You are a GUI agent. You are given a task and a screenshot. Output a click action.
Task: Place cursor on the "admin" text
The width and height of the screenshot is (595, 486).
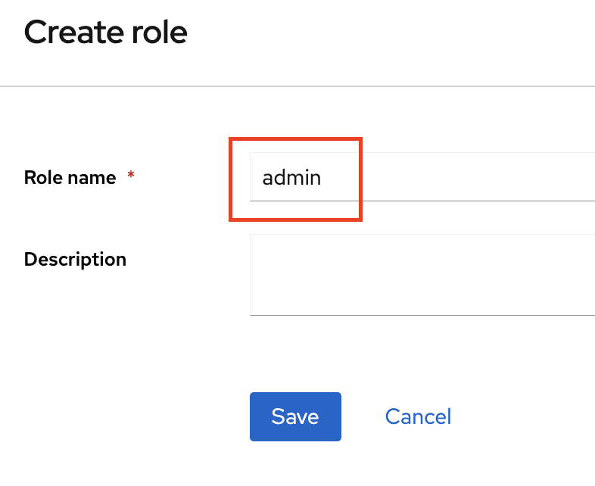pos(291,178)
